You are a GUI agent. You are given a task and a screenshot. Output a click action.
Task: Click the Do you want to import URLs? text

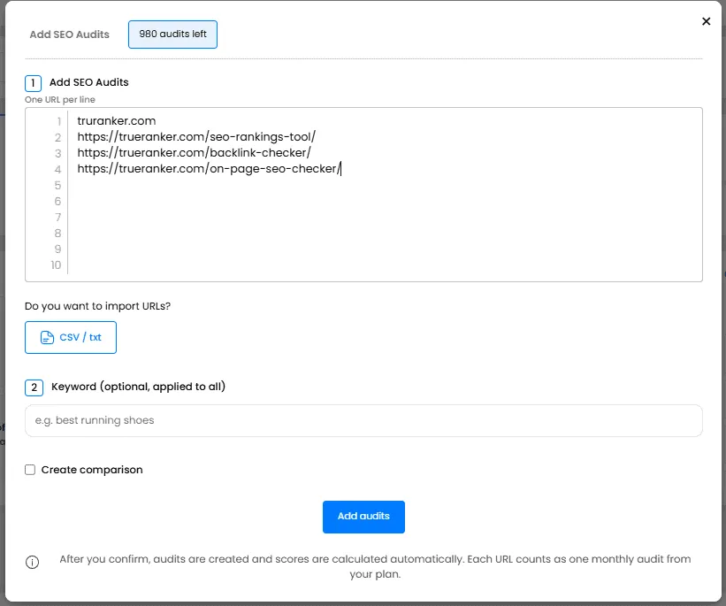[97, 306]
